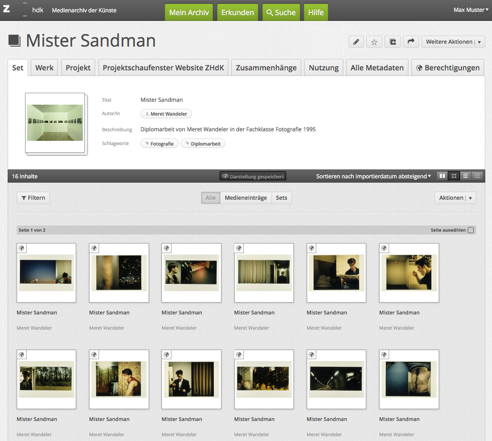Open the 'Weitere Aktionen' dropdown
The width and height of the screenshot is (492, 441).
453,42
